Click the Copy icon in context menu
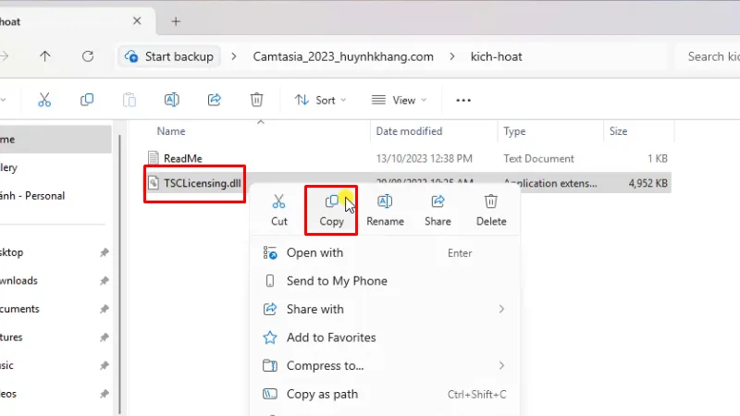The width and height of the screenshot is (740, 416). coord(331,202)
